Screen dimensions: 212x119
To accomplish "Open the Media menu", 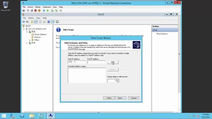I will tap(38, 7).
